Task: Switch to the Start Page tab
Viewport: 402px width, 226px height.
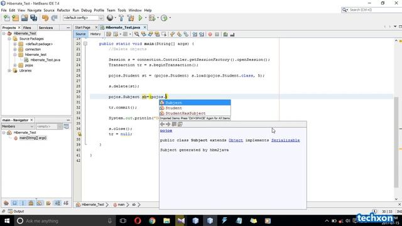Action: [83, 28]
